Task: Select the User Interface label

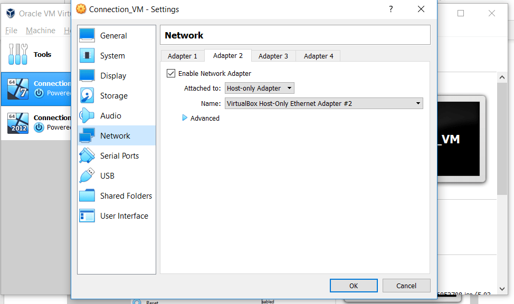Action: [124, 216]
